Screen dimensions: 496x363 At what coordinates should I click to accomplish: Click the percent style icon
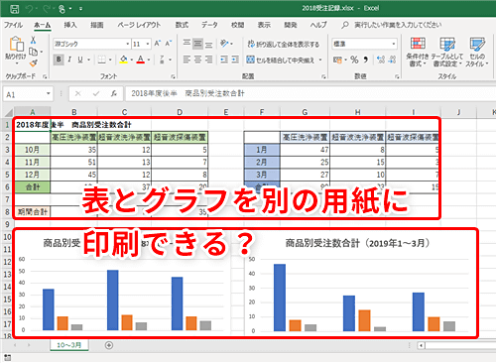354,60
